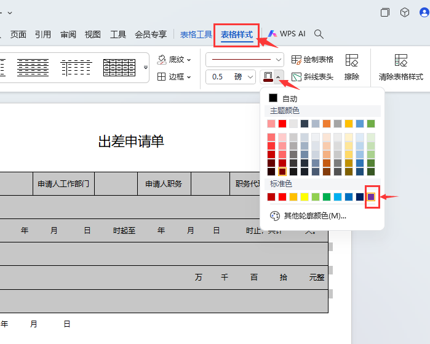
Task: Pick the dark red standard color swatch
Action: click(271, 197)
